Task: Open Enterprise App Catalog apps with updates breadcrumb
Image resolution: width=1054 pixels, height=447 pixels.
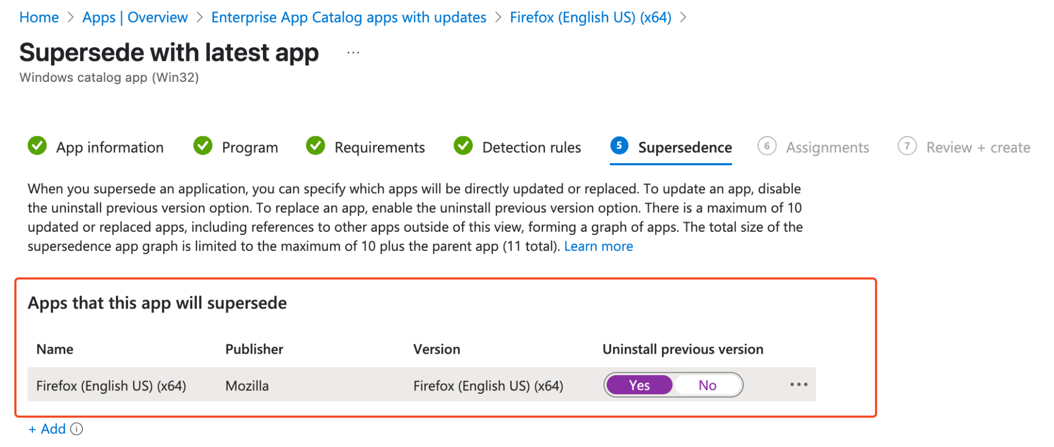Action: 349,18
